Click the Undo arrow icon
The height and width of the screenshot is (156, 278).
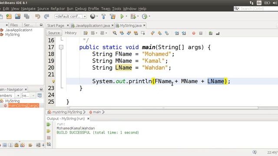point(38,16)
